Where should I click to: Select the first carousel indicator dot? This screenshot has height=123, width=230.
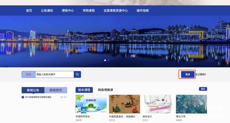[x=105, y=60]
